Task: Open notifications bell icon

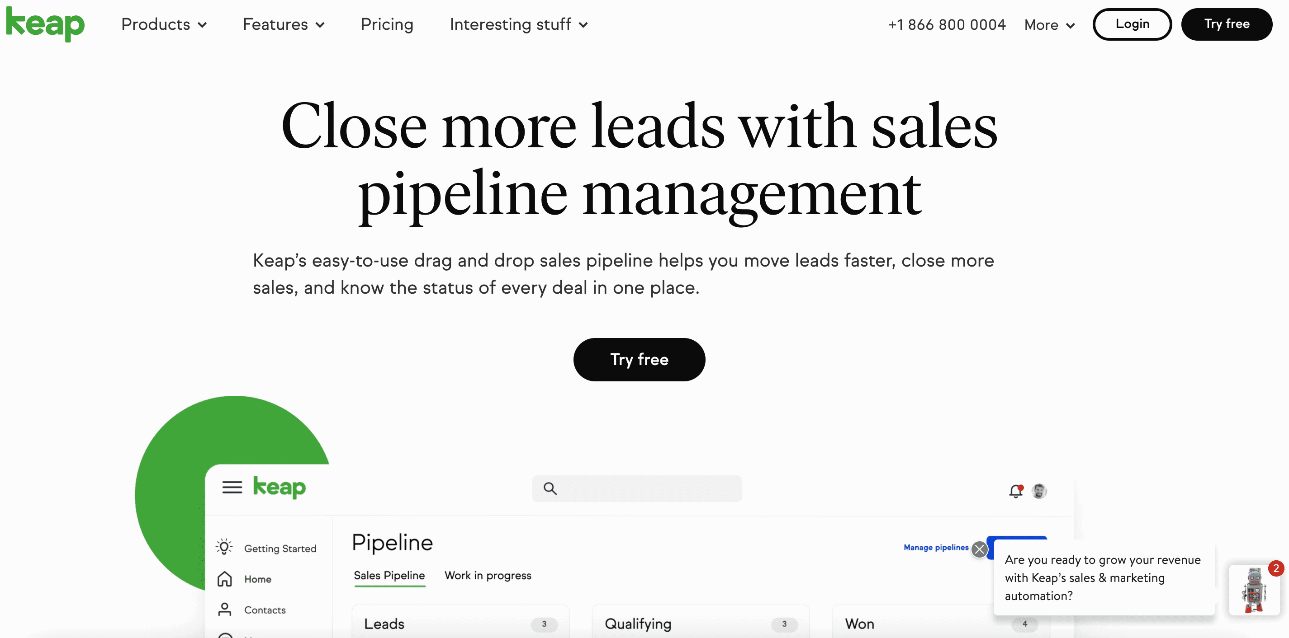Action: [x=1016, y=492]
